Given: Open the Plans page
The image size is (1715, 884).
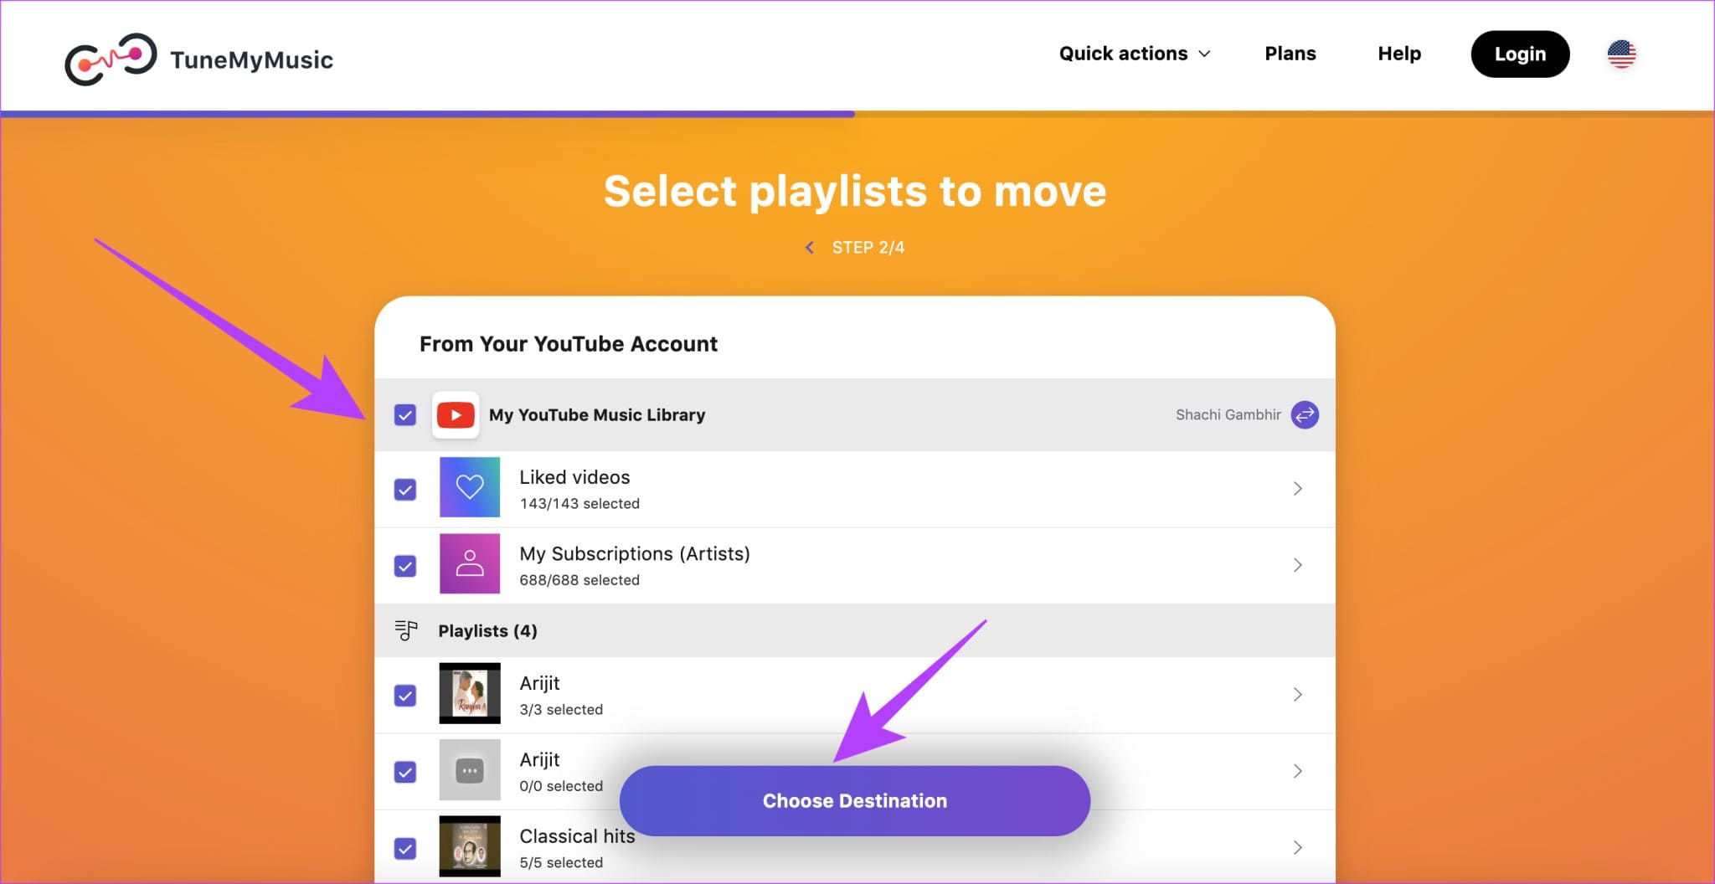Looking at the screenshot, I should [x=1290, y=54].
